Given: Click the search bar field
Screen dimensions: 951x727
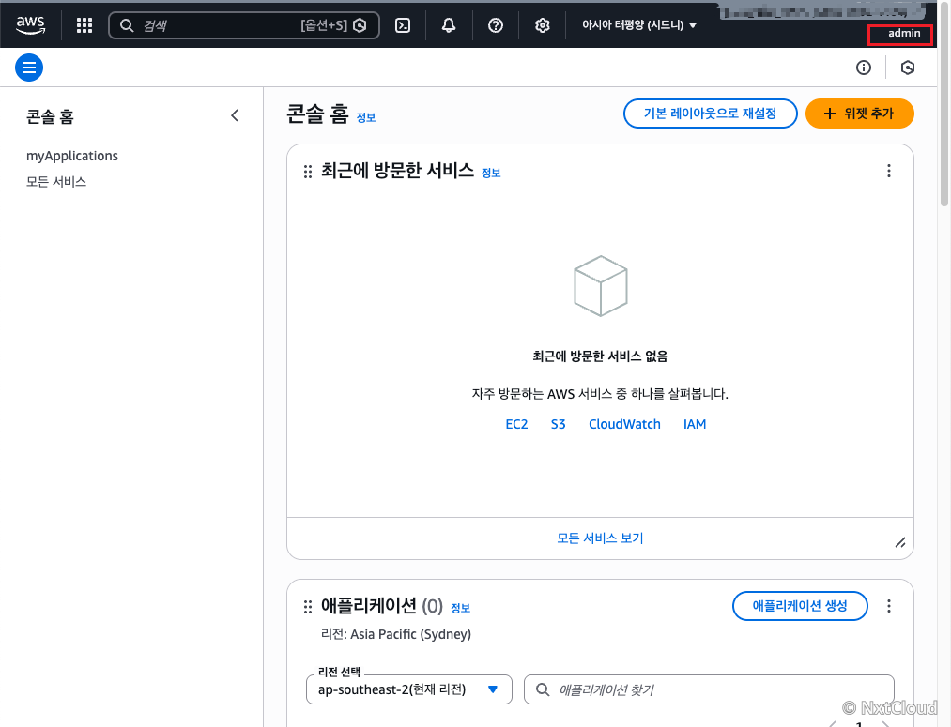Looking at the screenshot, I should tap(244, 25).
